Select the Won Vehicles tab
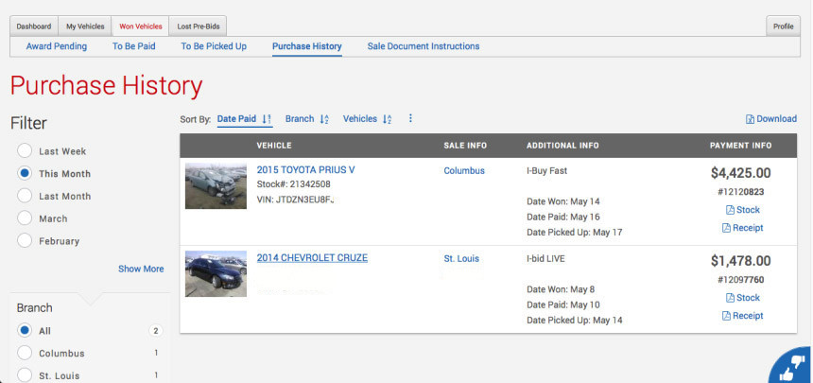 [x=140, y=26]
